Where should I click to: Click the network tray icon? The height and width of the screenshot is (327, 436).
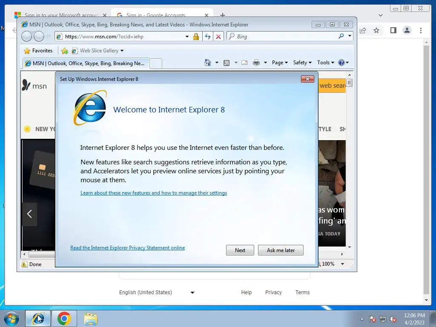(383, 319)
